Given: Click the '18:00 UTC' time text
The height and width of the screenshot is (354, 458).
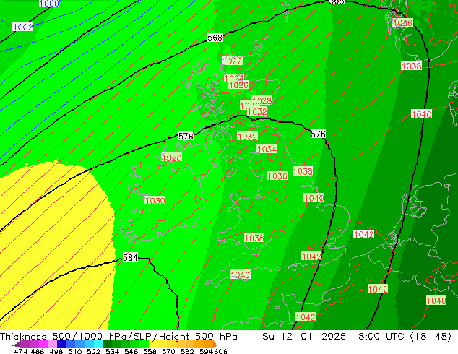Looking at the screenshot, I should (x=379, y=337).
